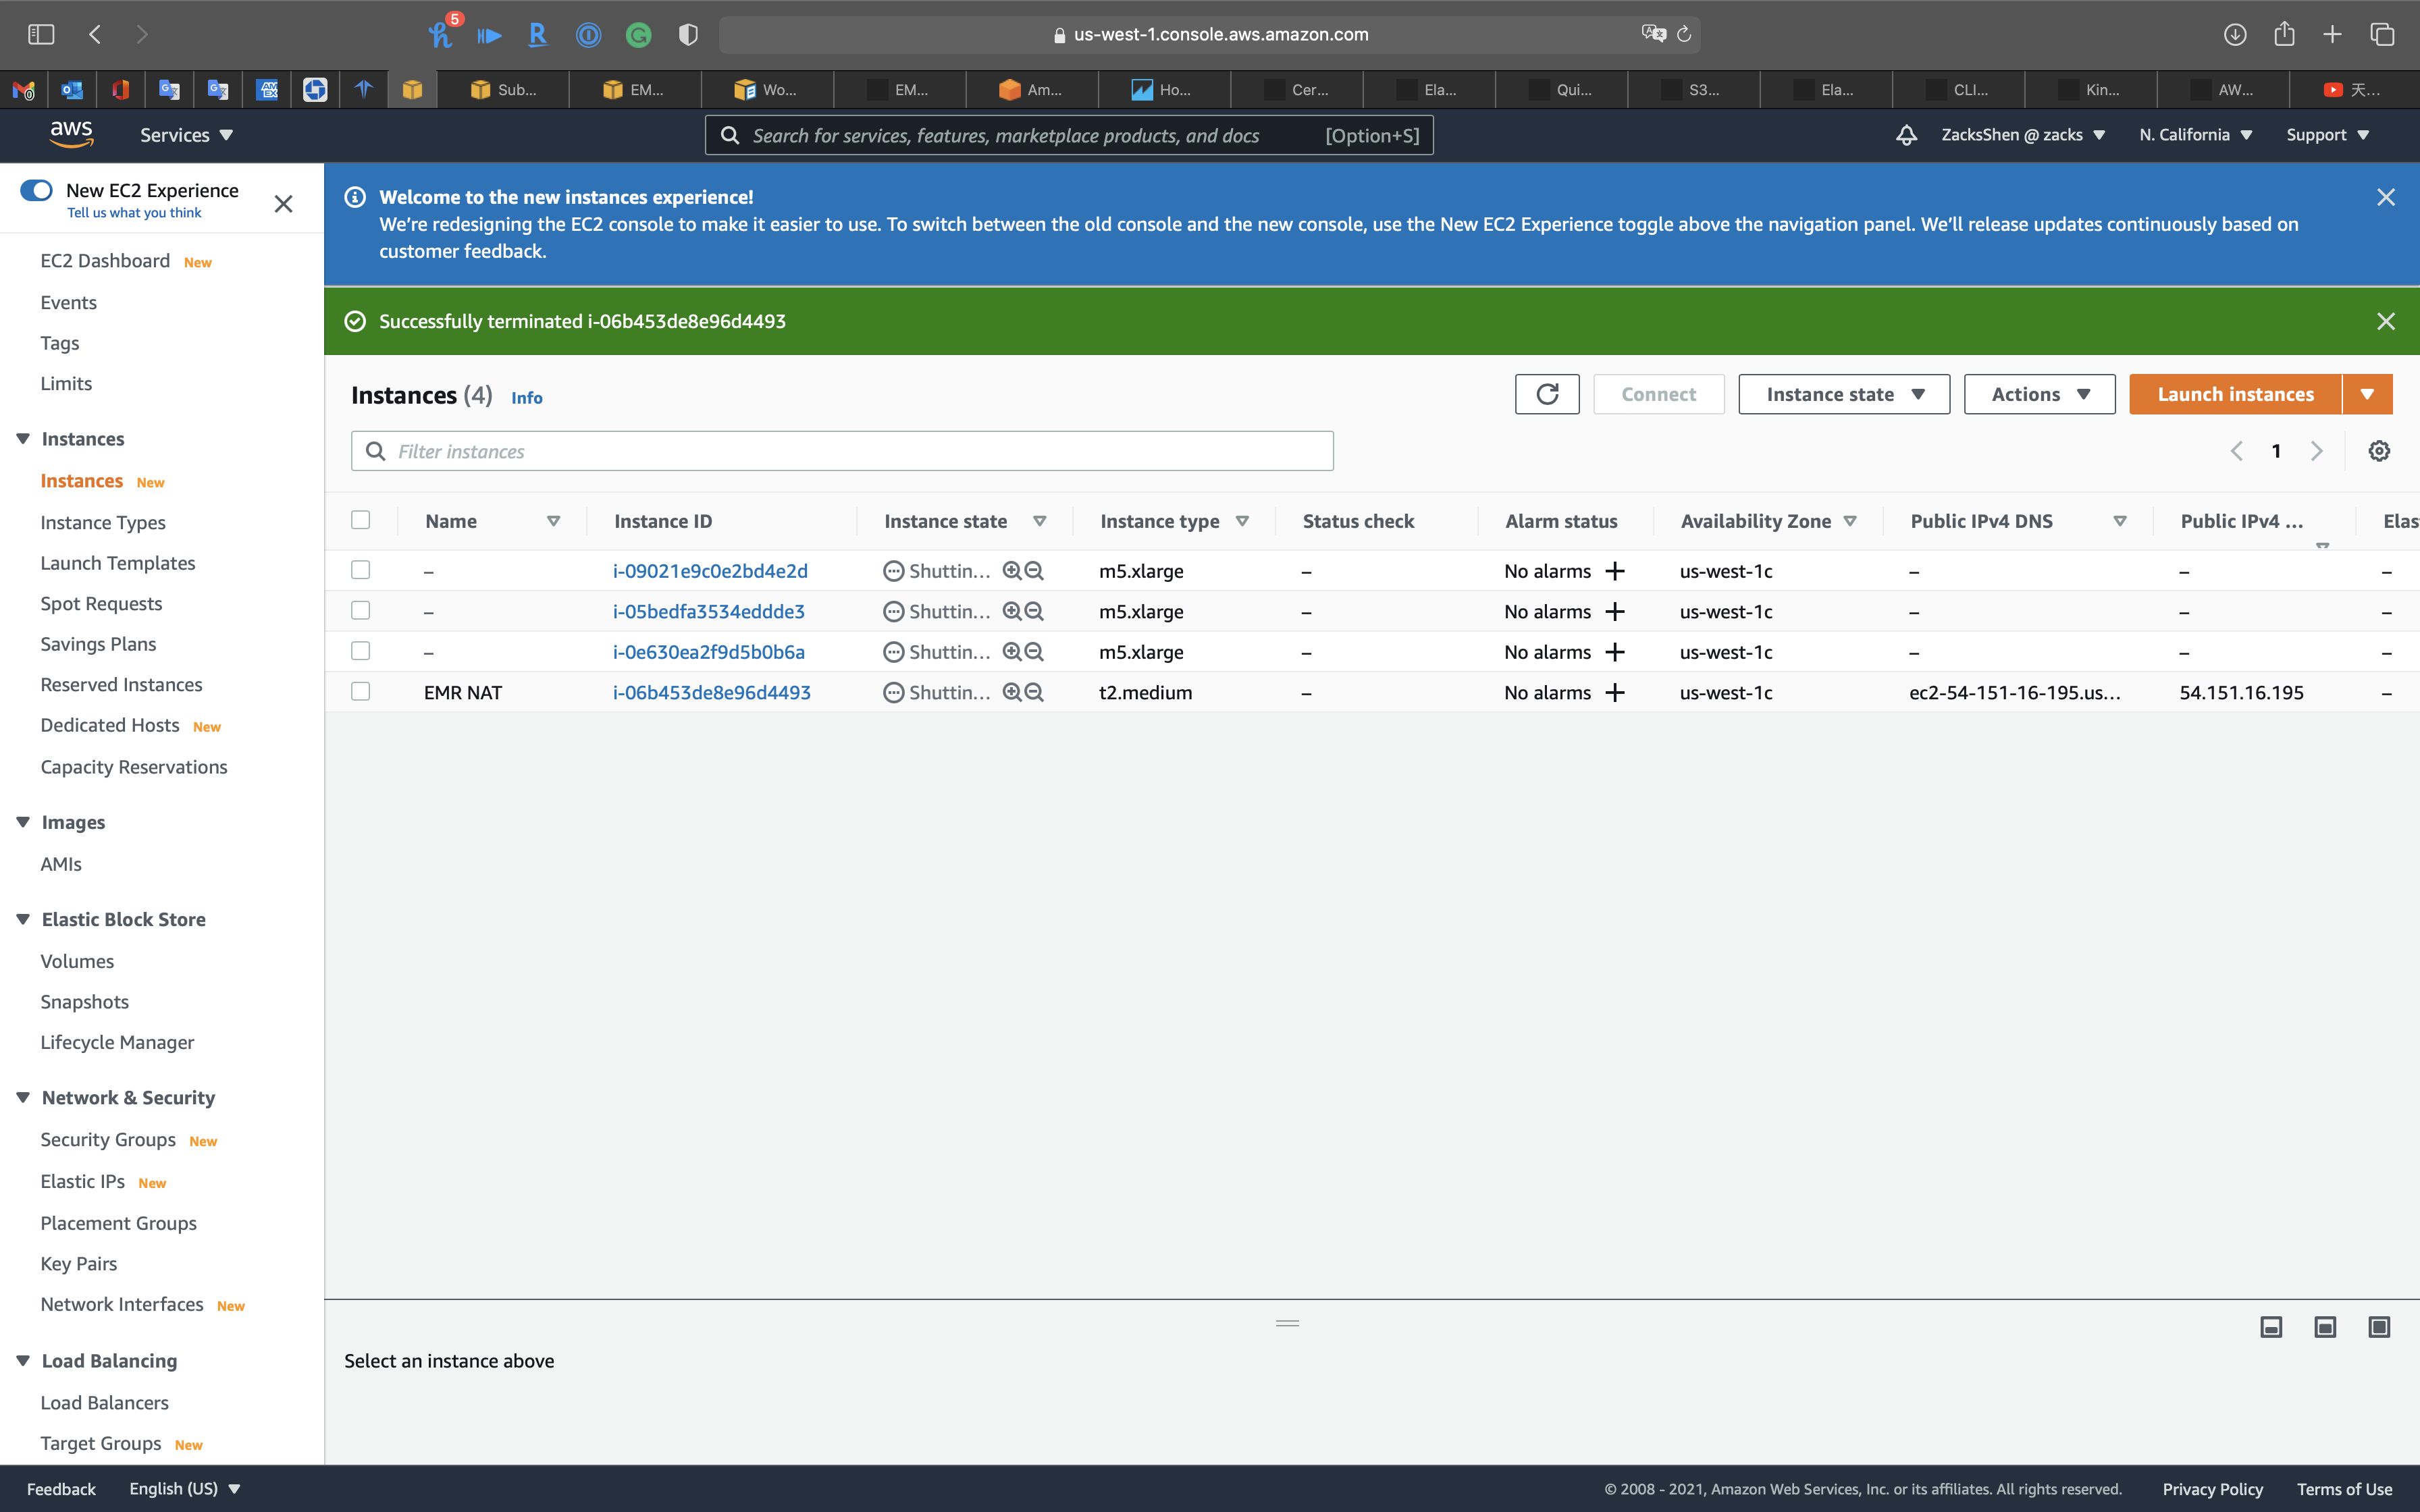Check the box for EMR NAT instance
This screenshot has height=1512, width=2420.
tap(361, 692)
